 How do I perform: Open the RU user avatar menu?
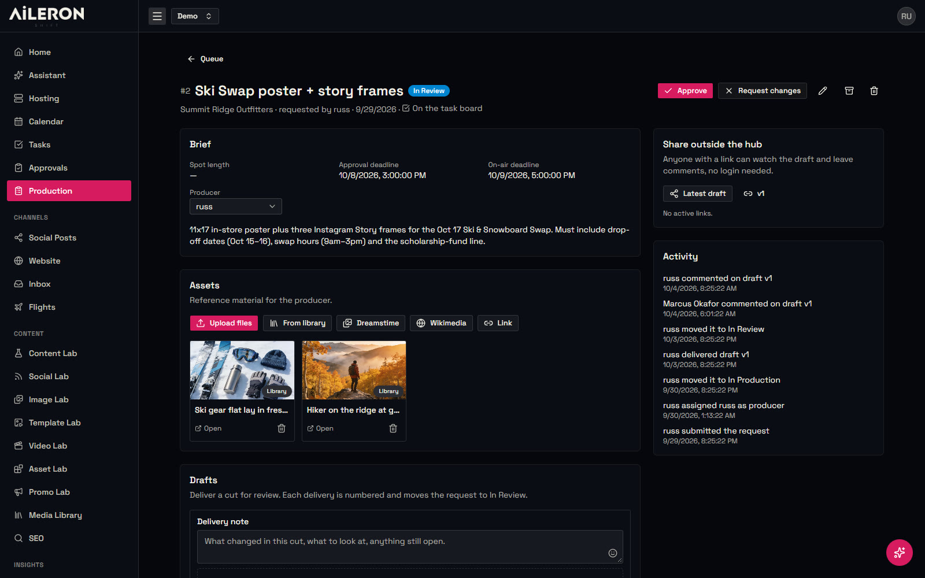point(906,16)
